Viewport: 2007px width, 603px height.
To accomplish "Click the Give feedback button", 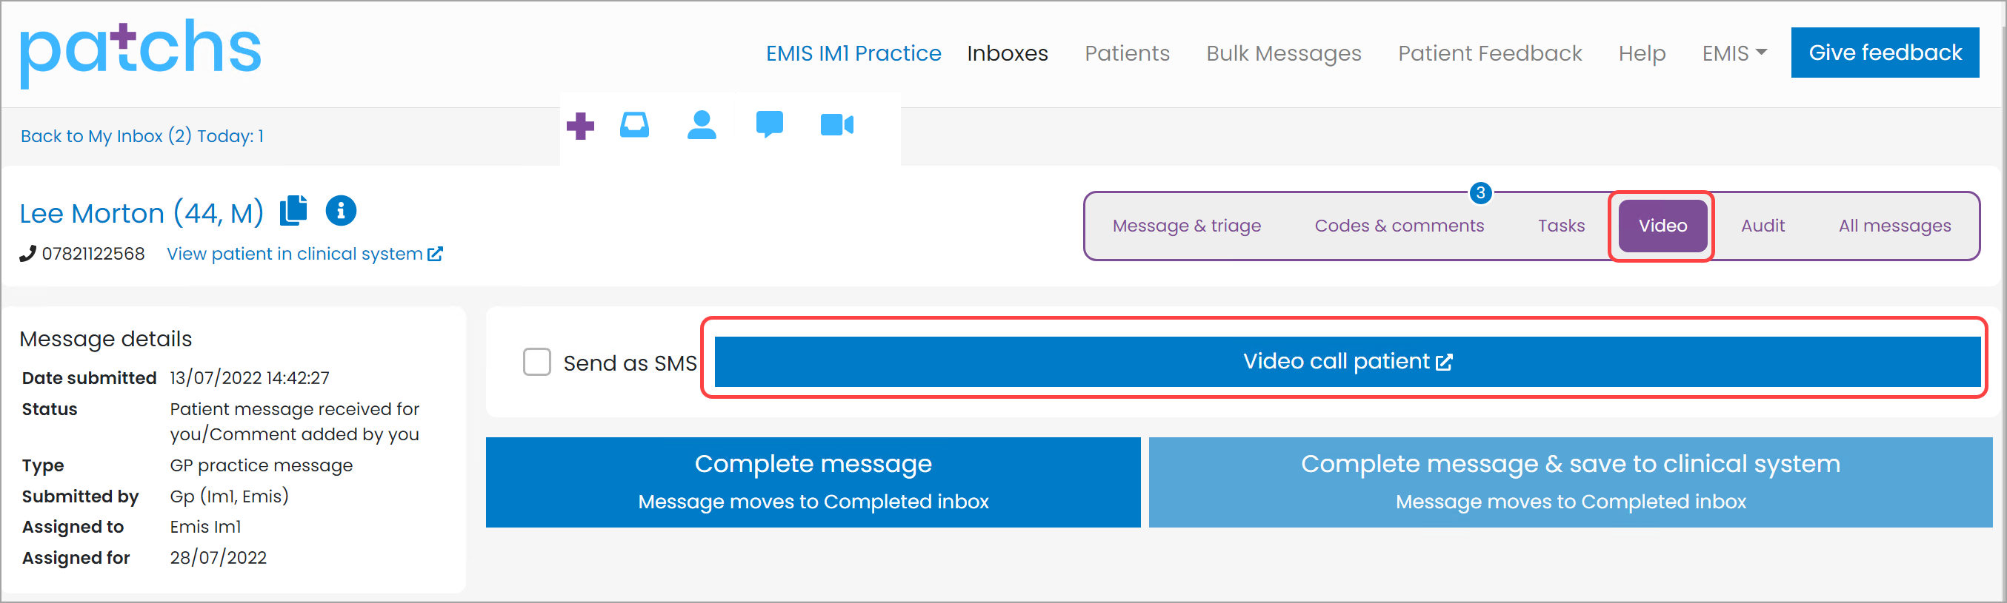I will tap(1884, 53).
